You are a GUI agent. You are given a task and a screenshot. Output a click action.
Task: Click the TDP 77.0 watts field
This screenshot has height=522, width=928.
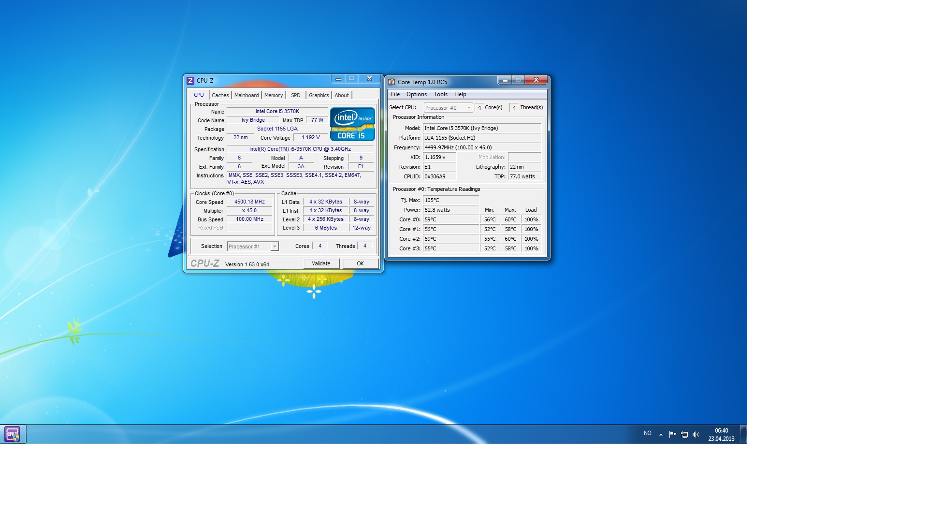coord(524,177)
